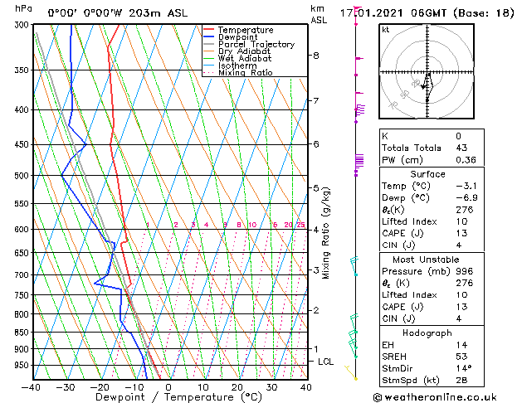Click the hodograph wind plot
The height and width of the screenshot is (403, 522).
tap(427, 71)
